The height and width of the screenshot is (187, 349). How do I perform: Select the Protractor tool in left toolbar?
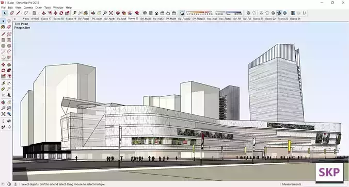(3, 89)
